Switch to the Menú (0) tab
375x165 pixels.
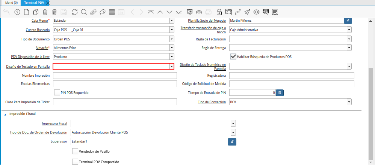11,3
